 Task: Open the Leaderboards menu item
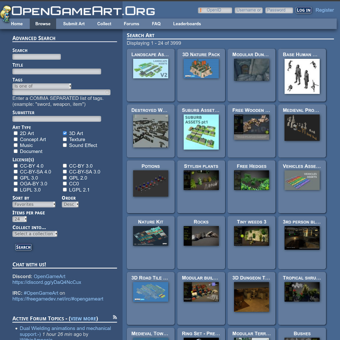187,24
